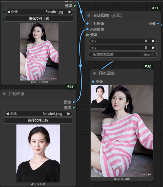
Task: Click the 图像 output port of the 合成图像 node
Action: (158, 24)
